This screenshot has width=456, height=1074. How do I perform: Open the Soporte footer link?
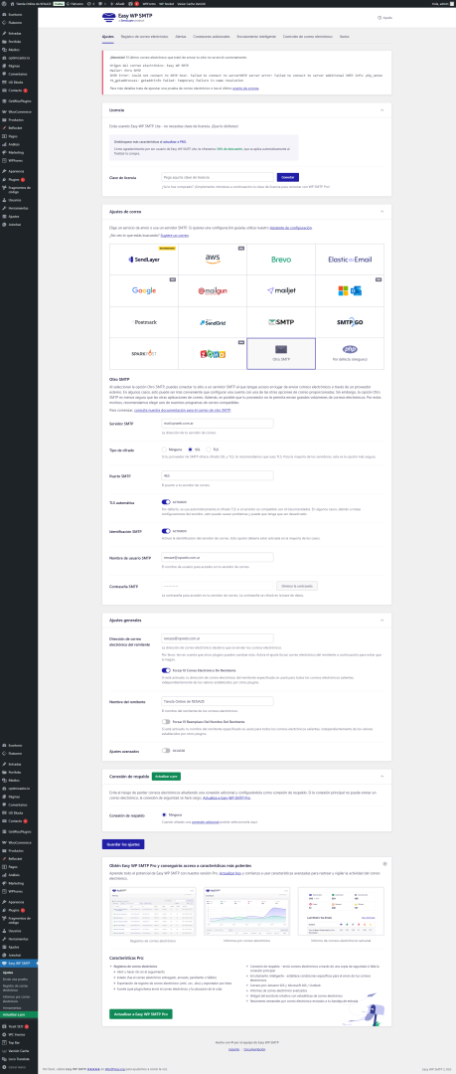[x=233, y=1049]
